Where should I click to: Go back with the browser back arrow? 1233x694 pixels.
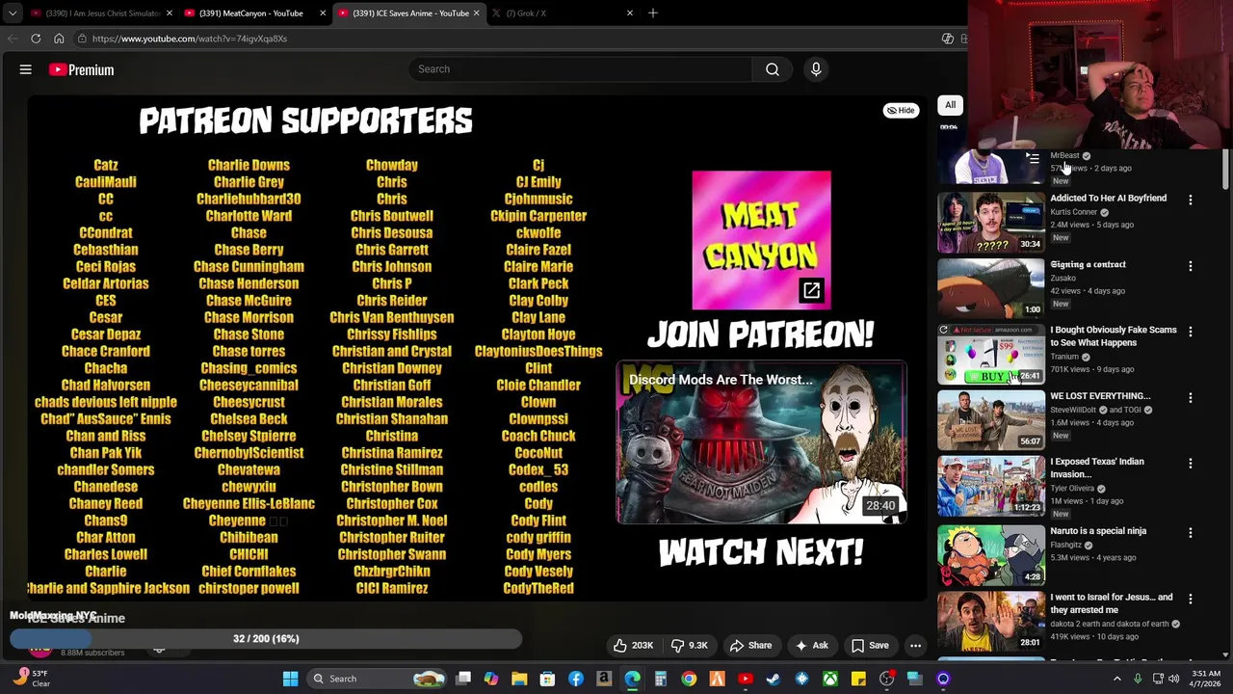coord(13,39)
